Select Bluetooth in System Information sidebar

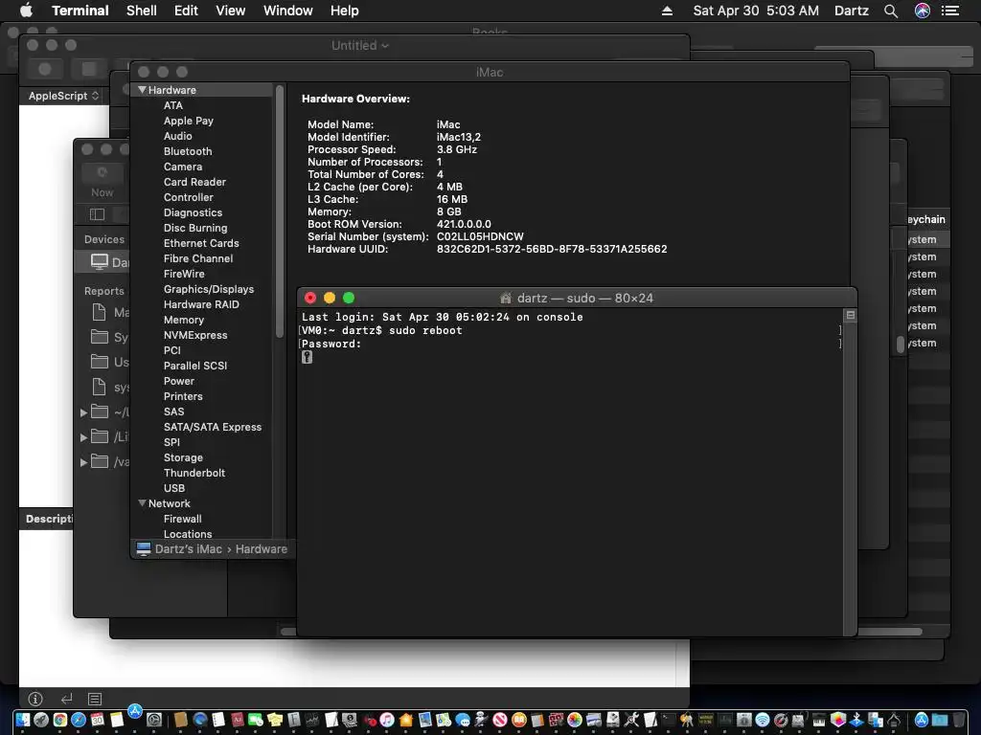(188, 151)
